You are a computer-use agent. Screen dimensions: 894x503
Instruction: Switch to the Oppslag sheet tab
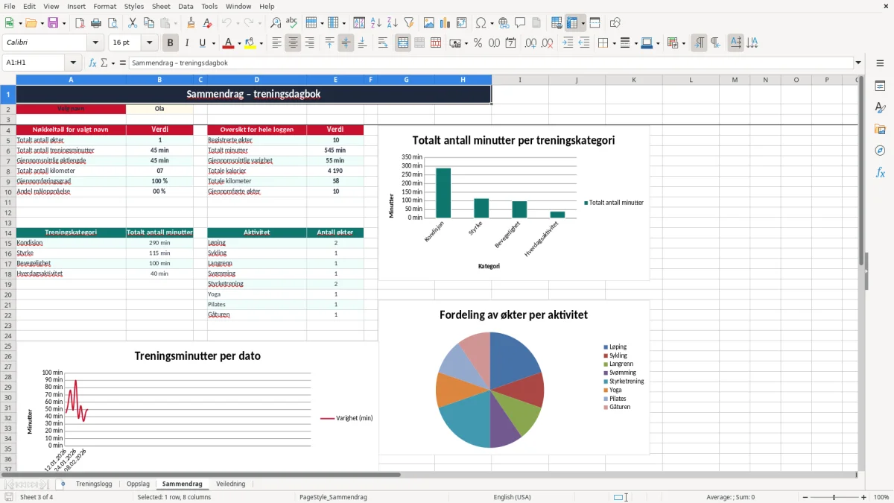click(138, 484)
